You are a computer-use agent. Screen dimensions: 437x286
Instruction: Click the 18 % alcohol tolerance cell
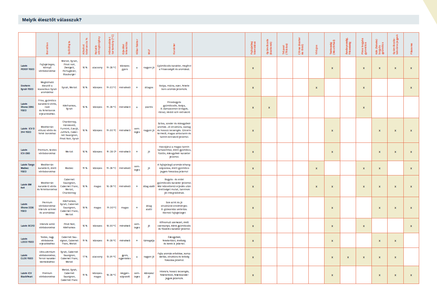(x=85, y=207)
